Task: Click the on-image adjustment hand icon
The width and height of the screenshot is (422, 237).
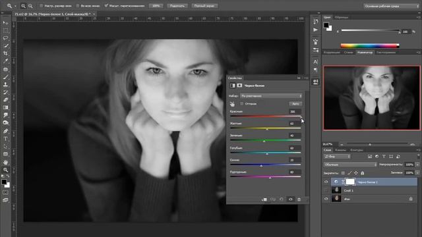Action: 232,104
